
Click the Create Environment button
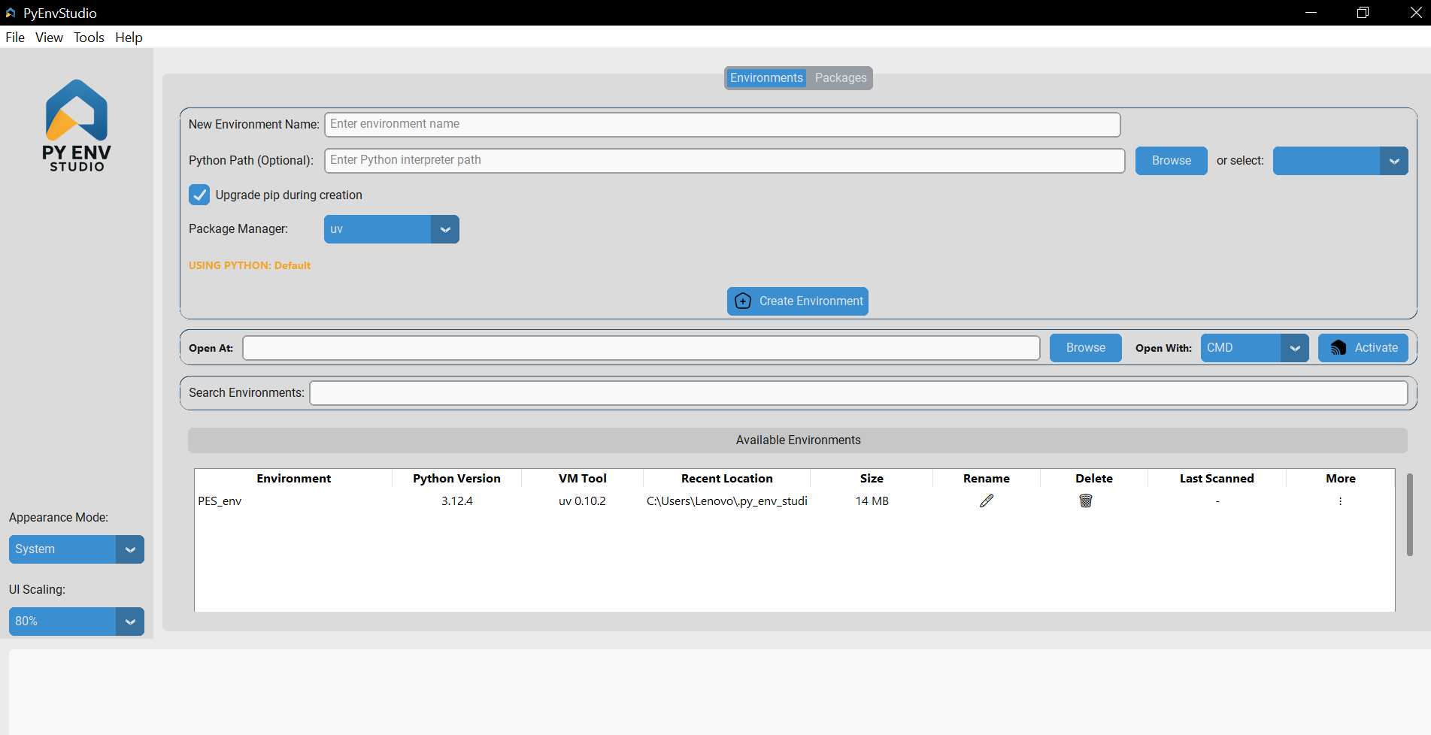(798, 301)
